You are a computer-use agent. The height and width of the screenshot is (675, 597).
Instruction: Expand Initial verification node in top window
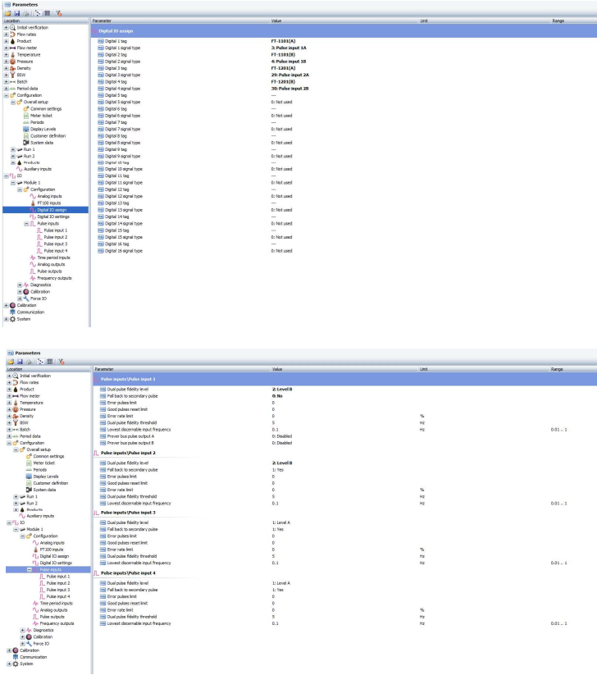(x=6, y=28)
